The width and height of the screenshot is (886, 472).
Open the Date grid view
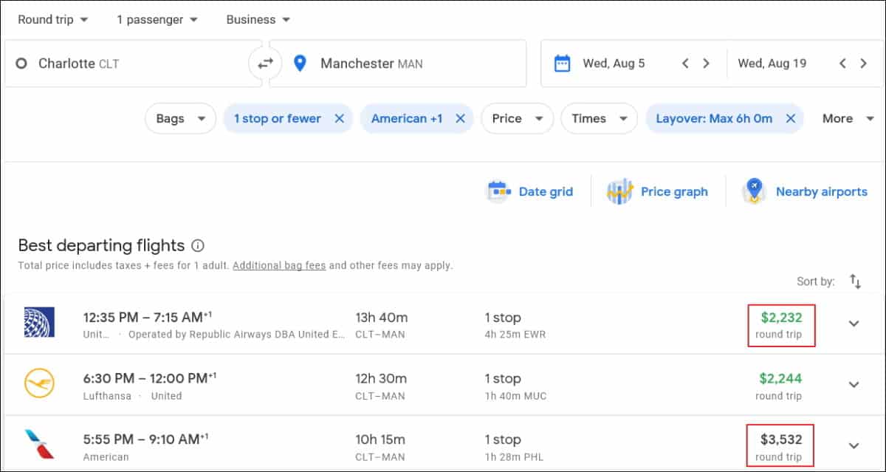coord(529,191)
